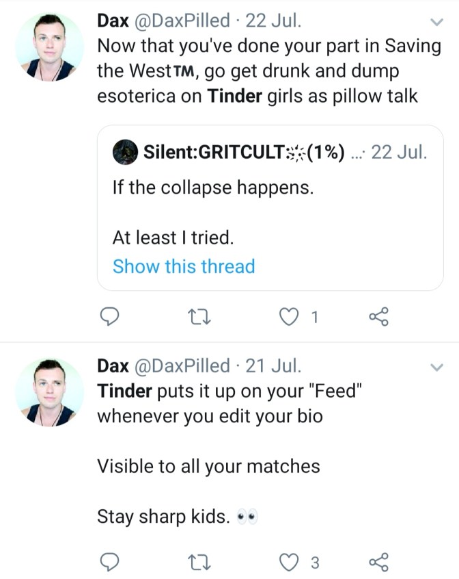Retweet the Saving the West tweet
This screenshot has width=459, height=579.
pyautogui.click(x=197, y=317)
